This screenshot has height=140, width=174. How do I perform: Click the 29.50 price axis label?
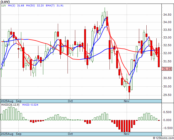pyautogui.click(x=167, y=95)
